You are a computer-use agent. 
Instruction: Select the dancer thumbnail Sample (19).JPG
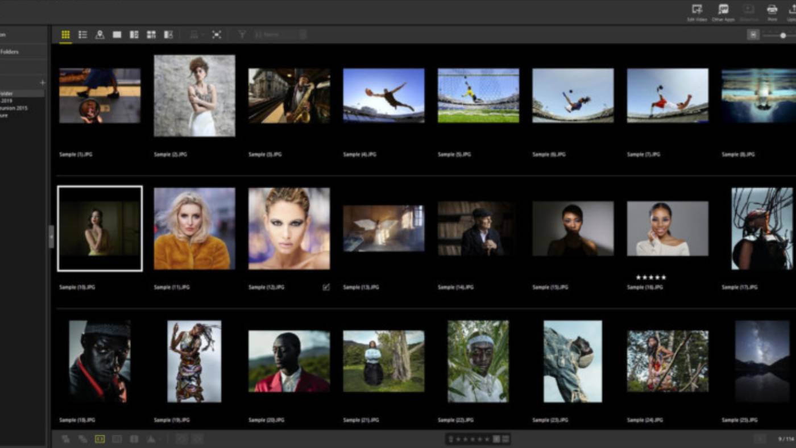pyautogui.click(x=194, y=362)
